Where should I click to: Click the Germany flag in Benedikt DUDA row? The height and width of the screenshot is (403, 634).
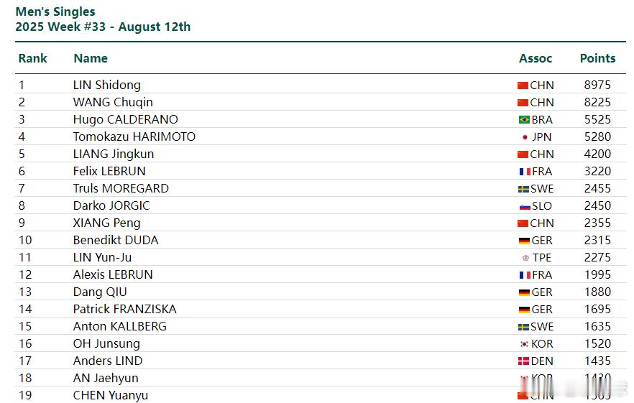coord(524,241)
